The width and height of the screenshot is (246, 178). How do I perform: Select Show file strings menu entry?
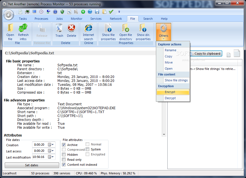pos(173,80)
